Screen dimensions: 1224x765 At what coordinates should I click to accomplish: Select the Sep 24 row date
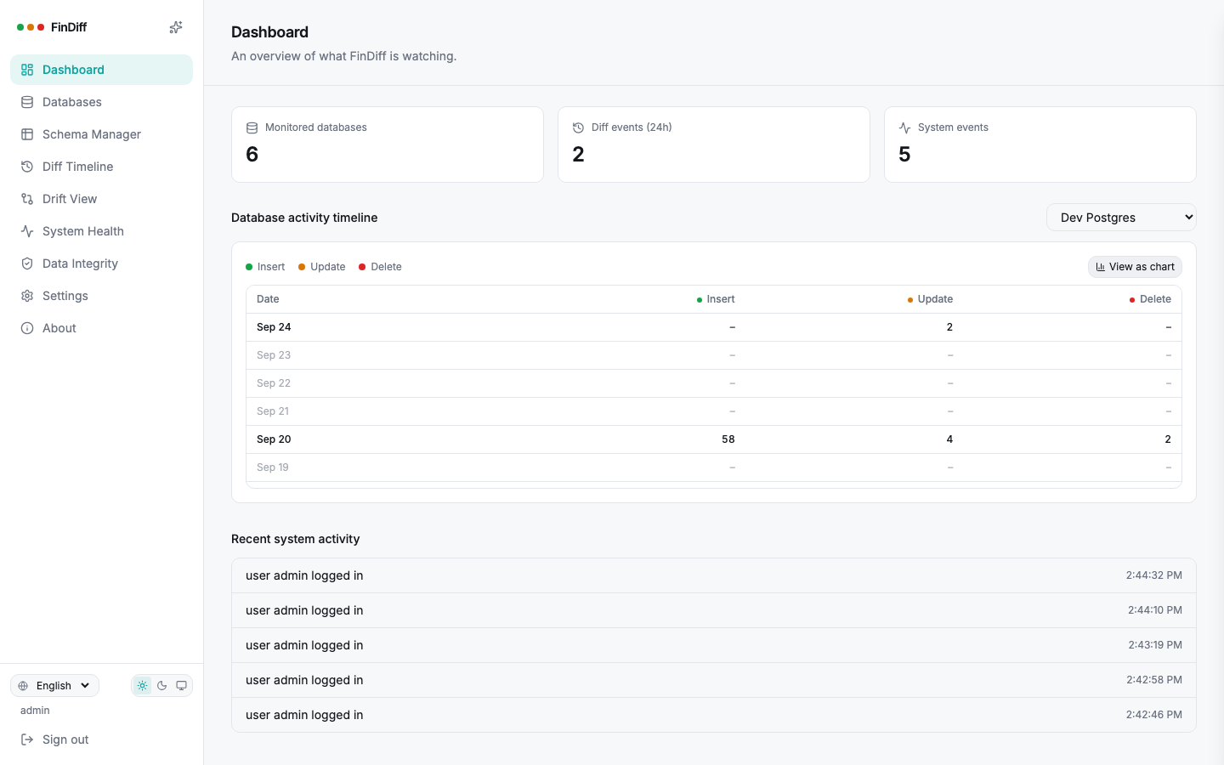click(274, 327)
